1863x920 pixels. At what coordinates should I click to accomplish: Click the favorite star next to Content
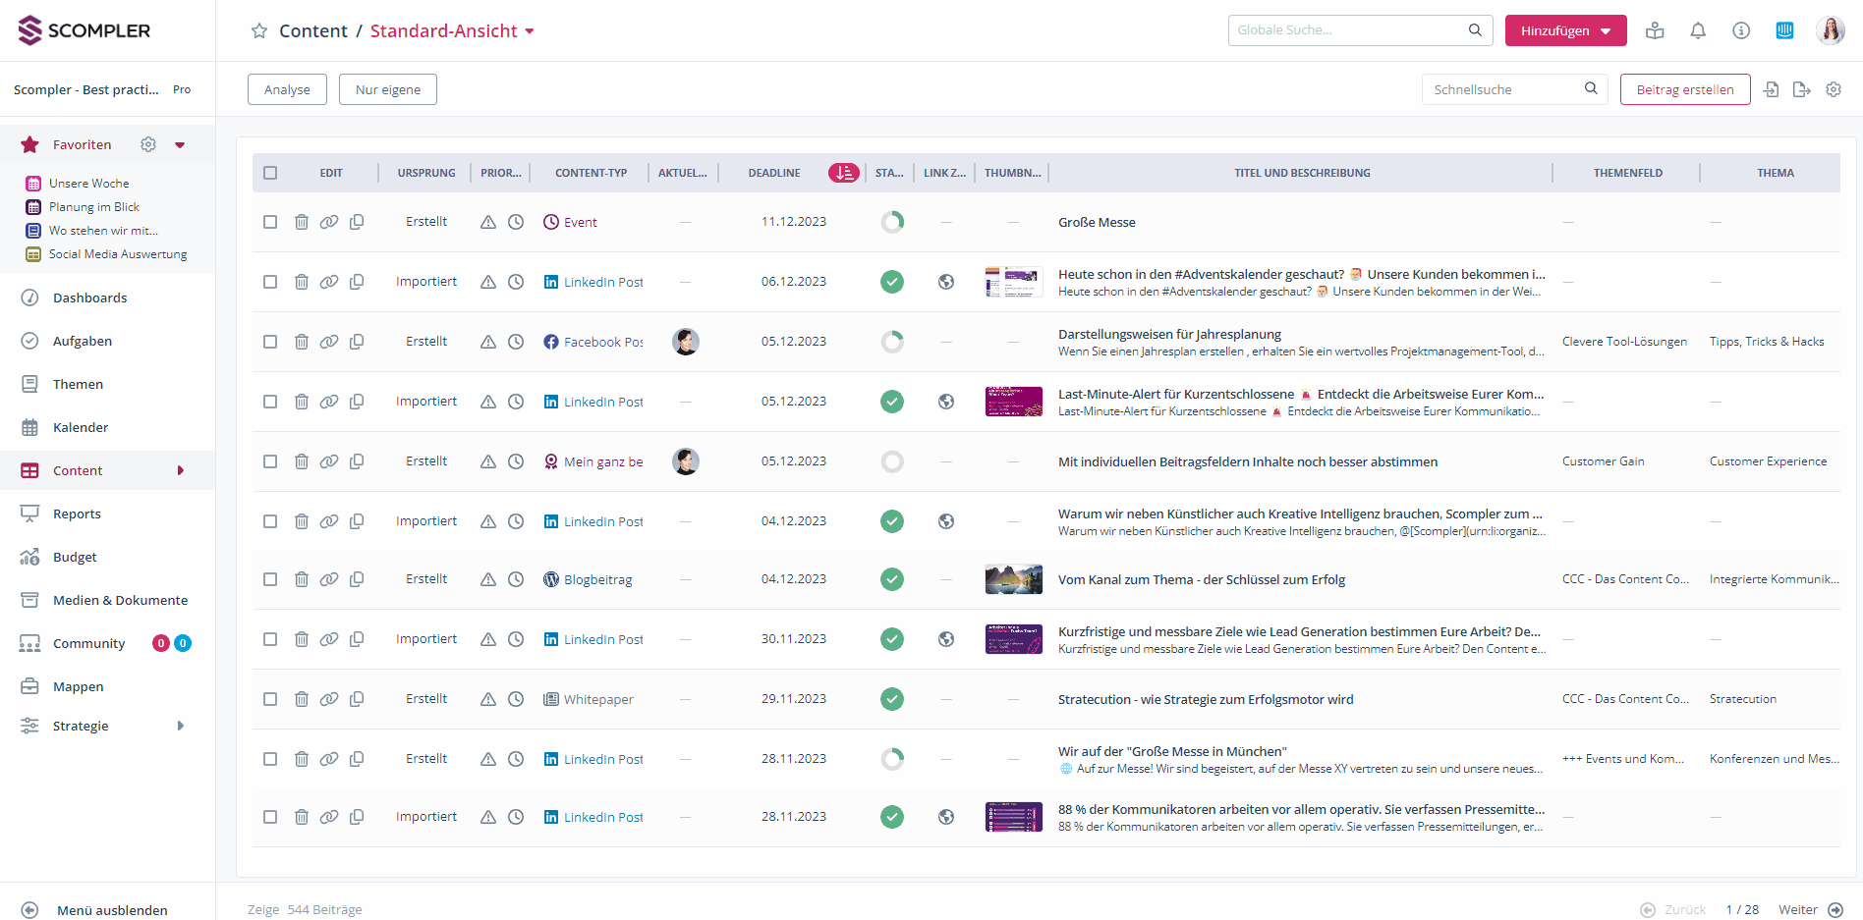pos(259,31)
